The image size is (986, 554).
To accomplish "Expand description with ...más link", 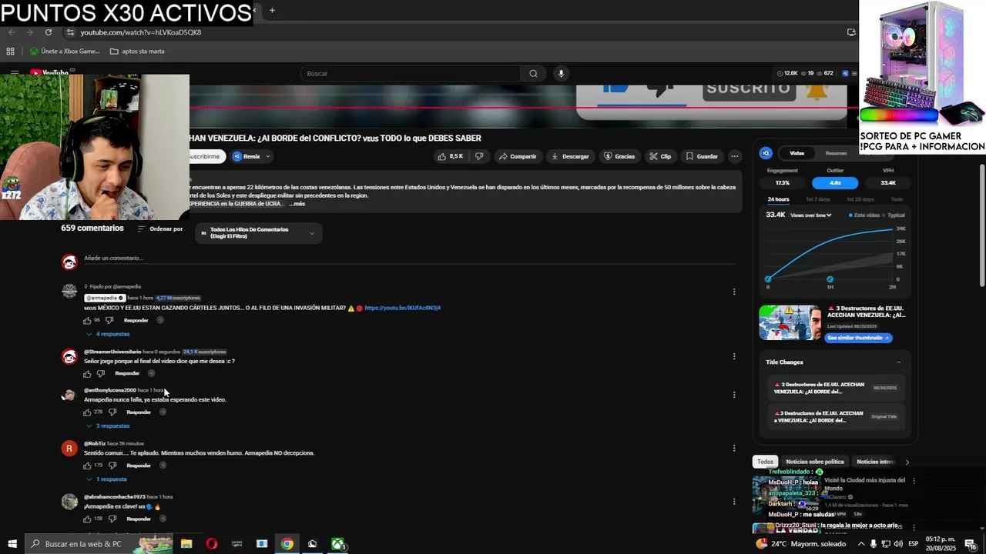I will coord(297,204).
